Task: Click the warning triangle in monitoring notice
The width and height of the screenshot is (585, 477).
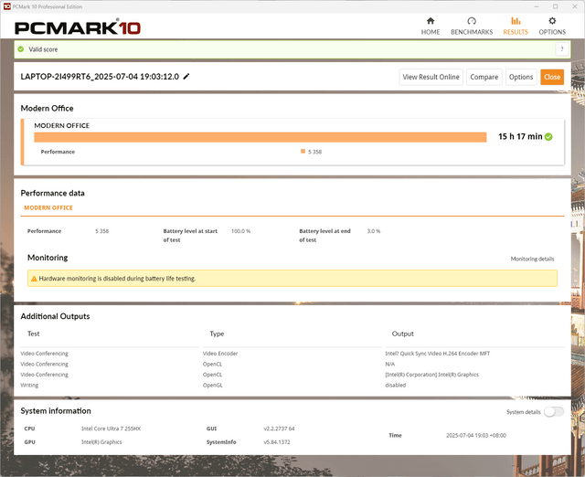Action: coord(34,279)
